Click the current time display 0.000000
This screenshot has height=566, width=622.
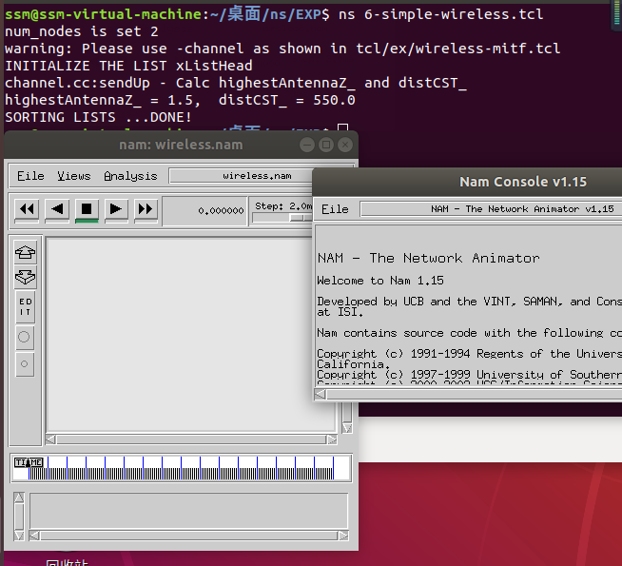click(205, 210)
